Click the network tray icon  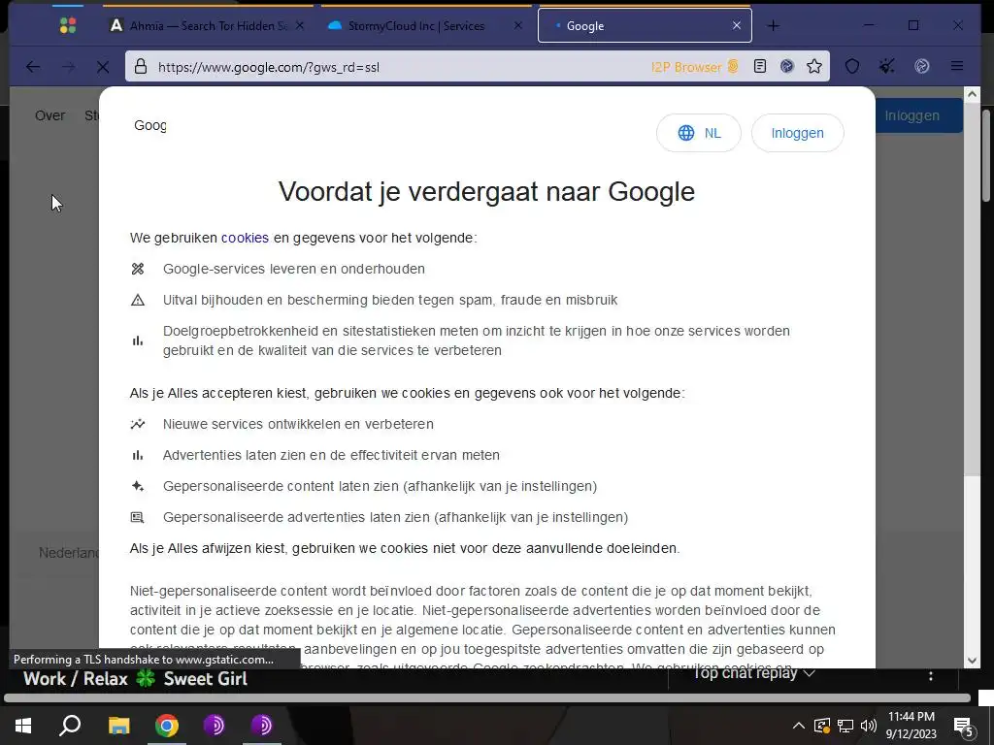(x=845, y=726)
